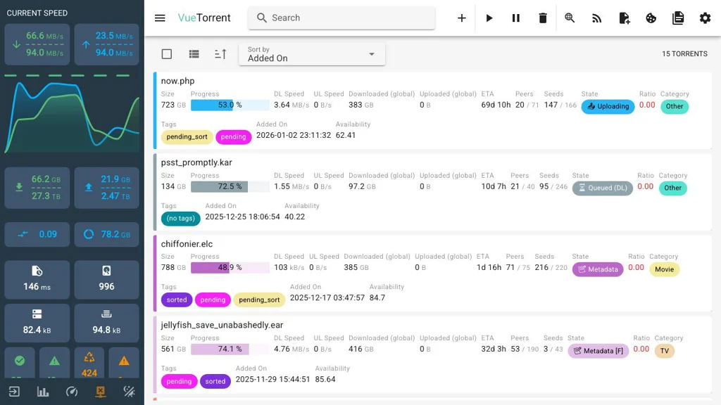Click the current speed graph
Image resolution: width=721 pixels, height=405 pixels.
72,115
